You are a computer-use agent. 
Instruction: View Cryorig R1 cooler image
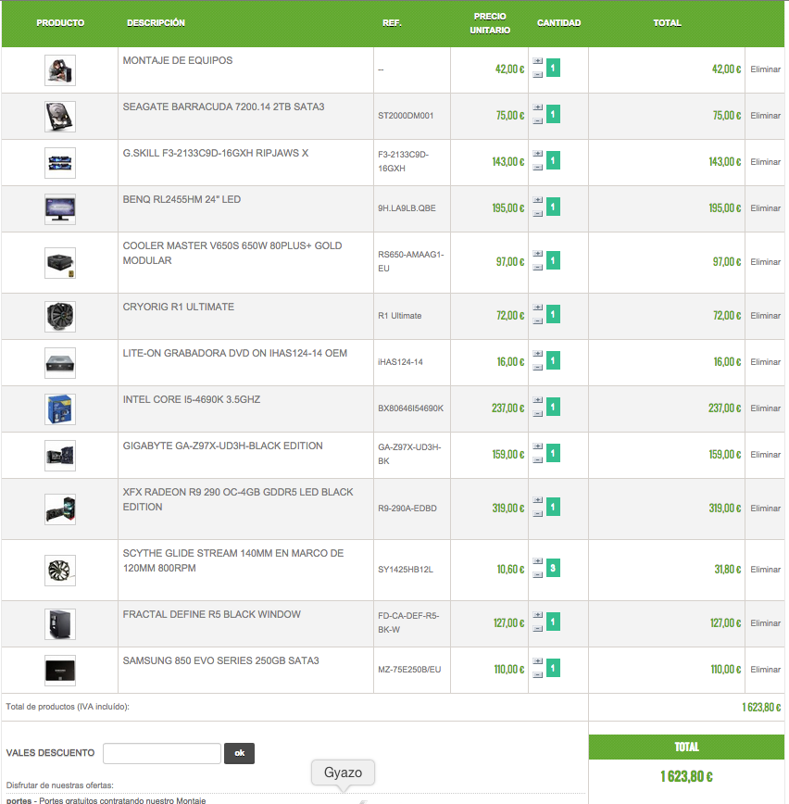click(x=60, y=317)
